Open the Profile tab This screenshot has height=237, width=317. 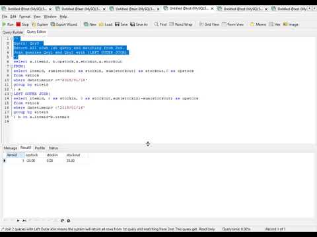(40, 148)
